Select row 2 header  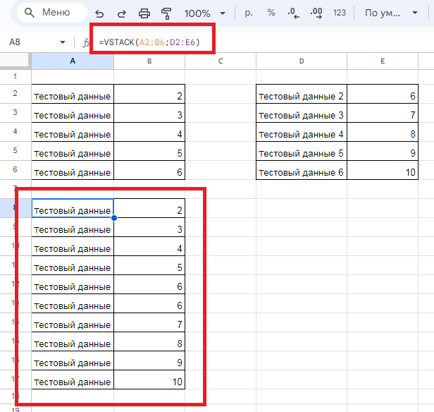click(x=15, y=93)
